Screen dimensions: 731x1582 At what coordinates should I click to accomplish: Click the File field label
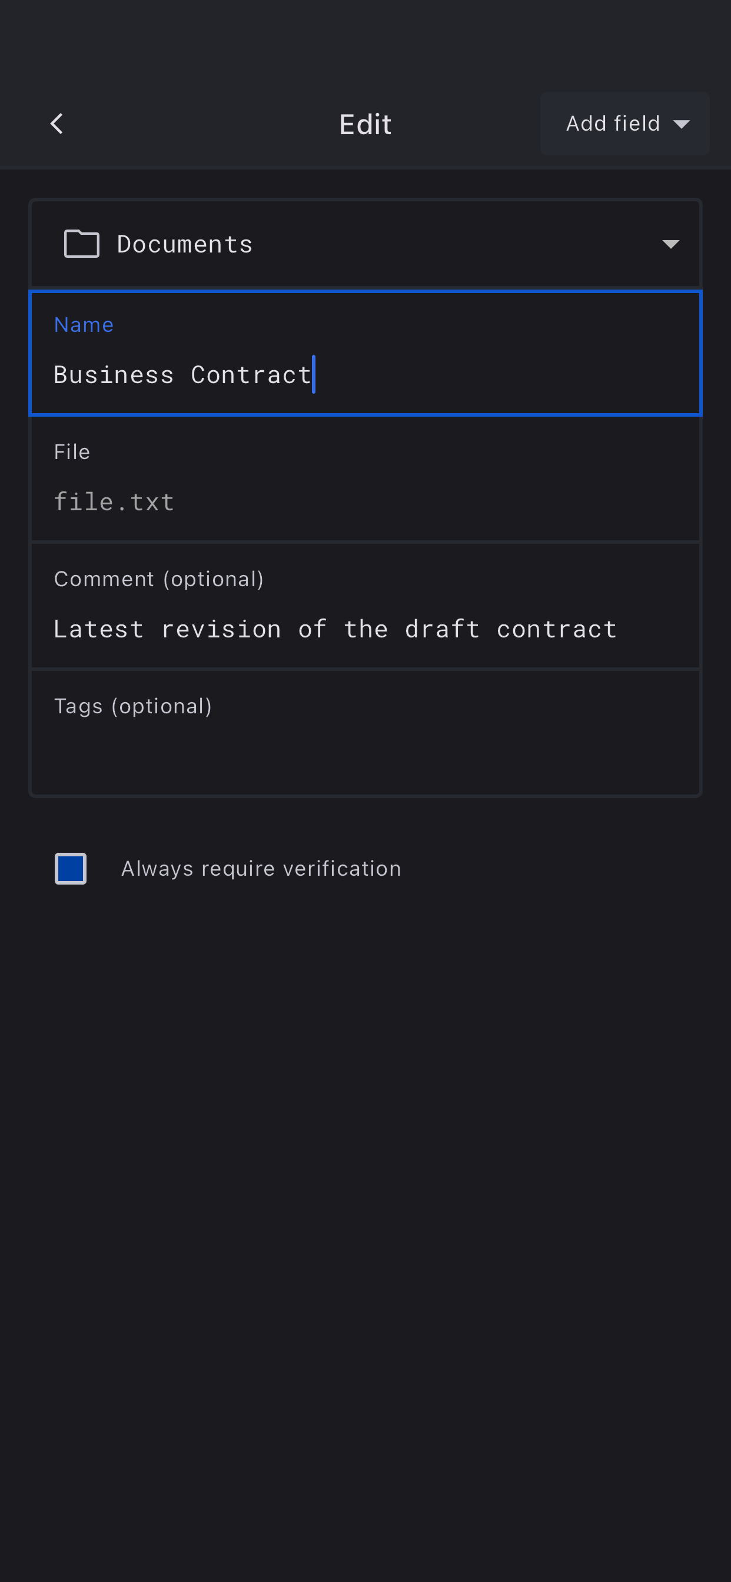coord(72,452)
